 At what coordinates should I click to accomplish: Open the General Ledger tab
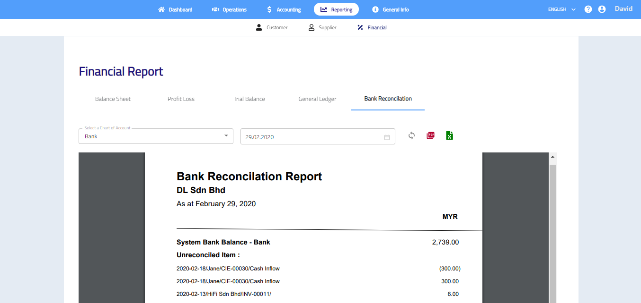point(317,99)
